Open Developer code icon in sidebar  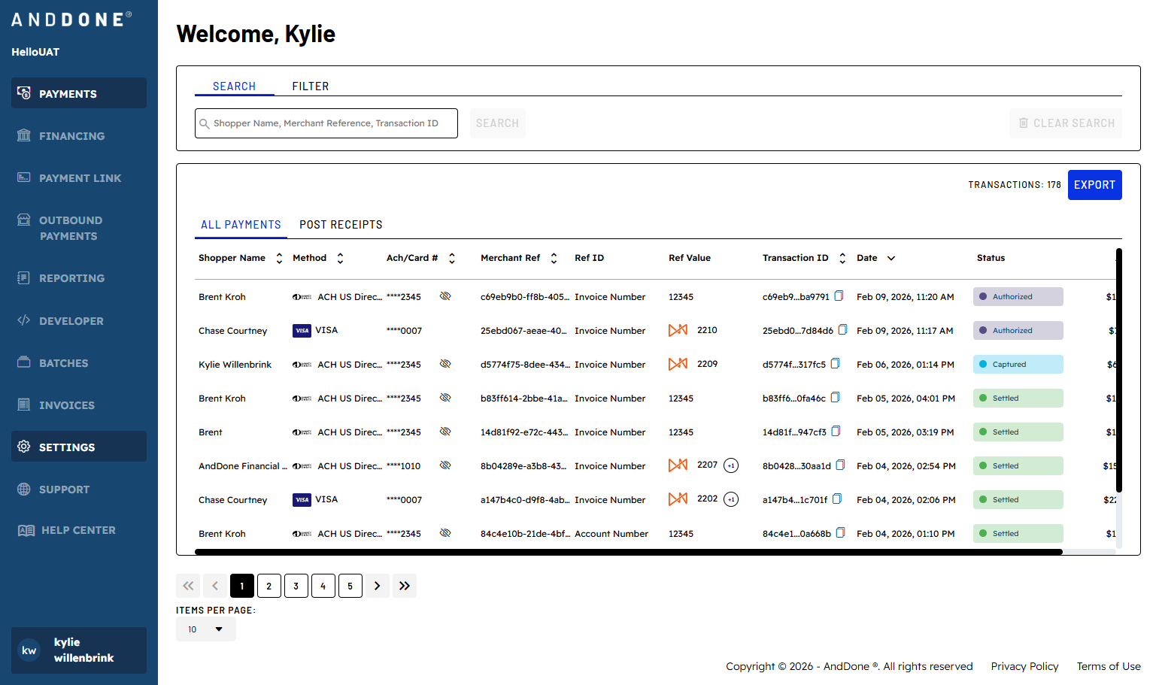coord(24,320)
